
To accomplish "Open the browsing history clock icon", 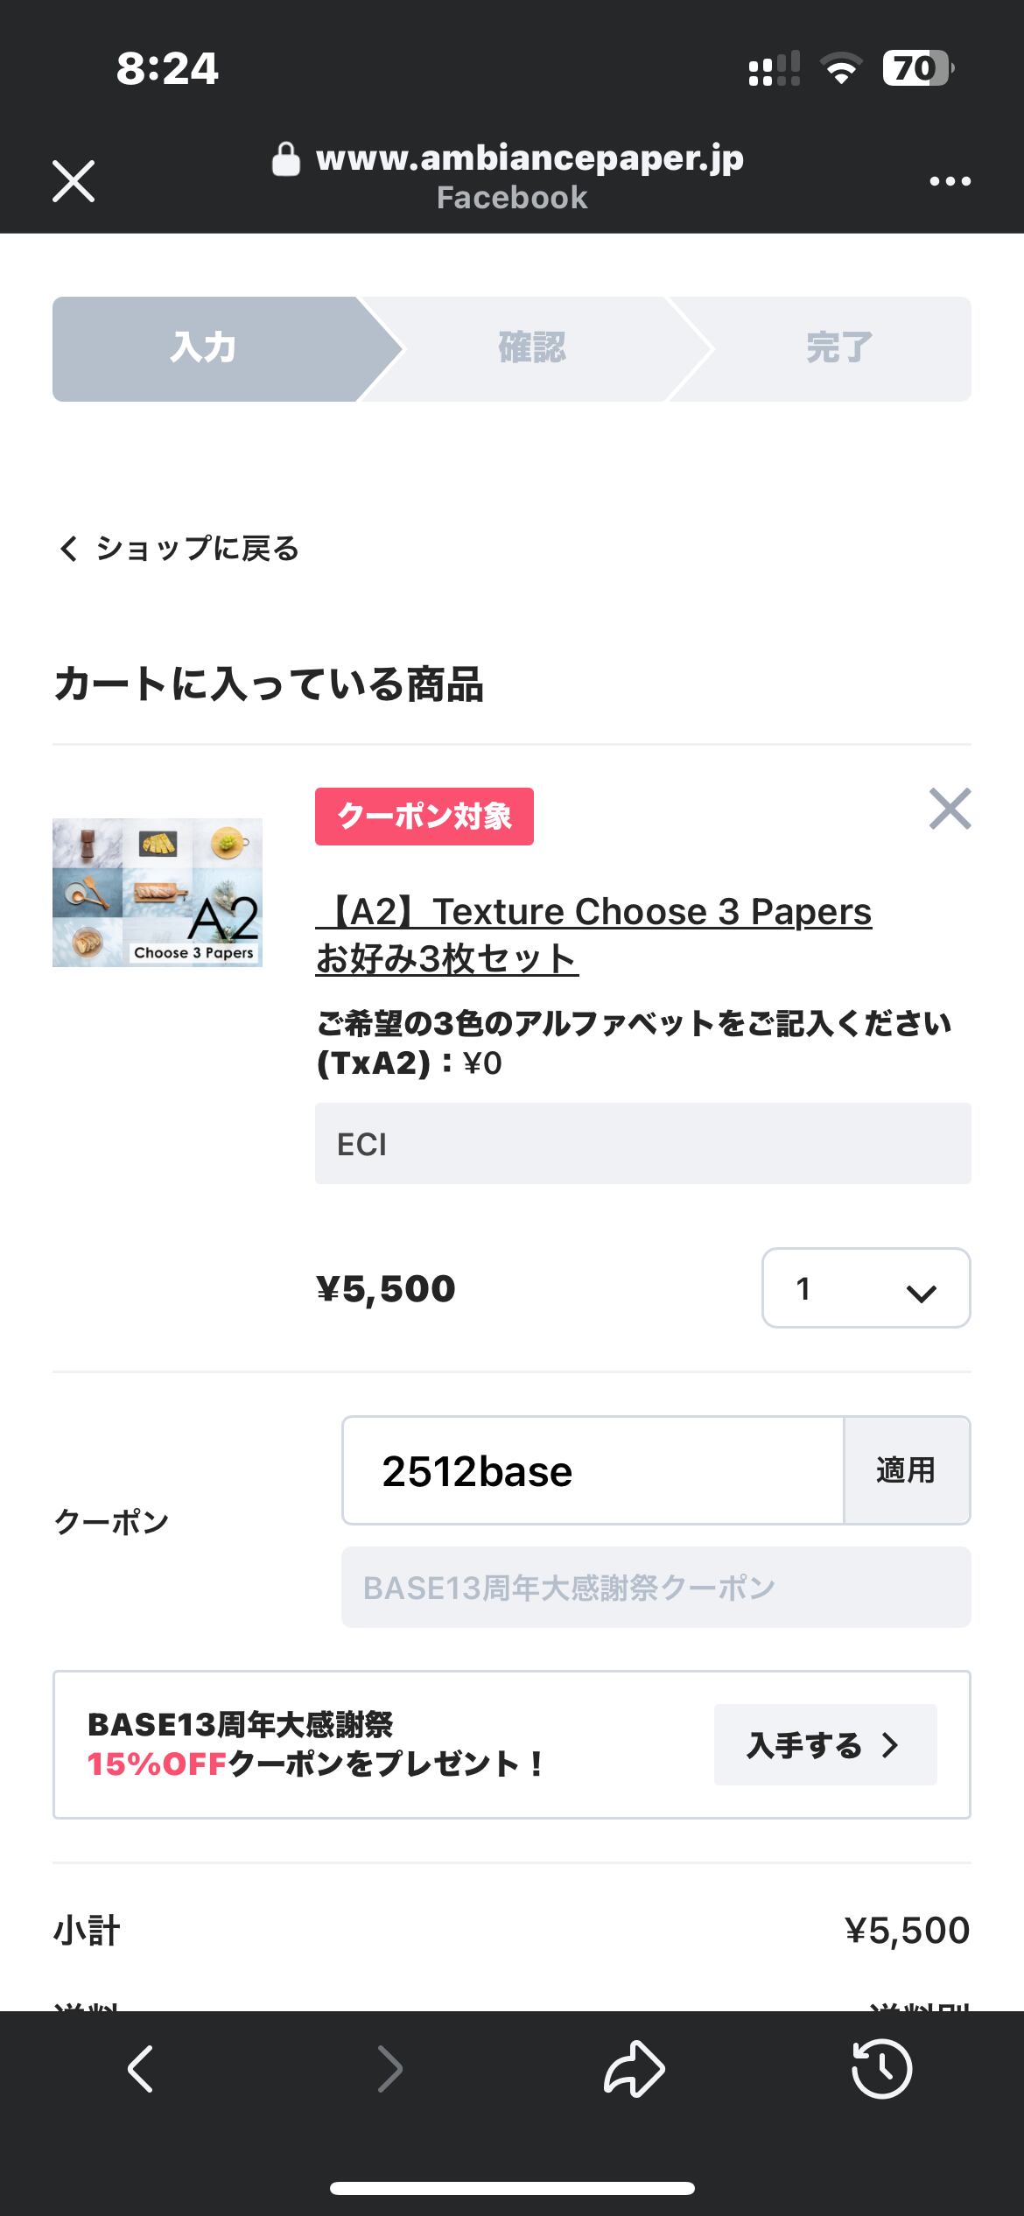I will (x=881, y=2069).
